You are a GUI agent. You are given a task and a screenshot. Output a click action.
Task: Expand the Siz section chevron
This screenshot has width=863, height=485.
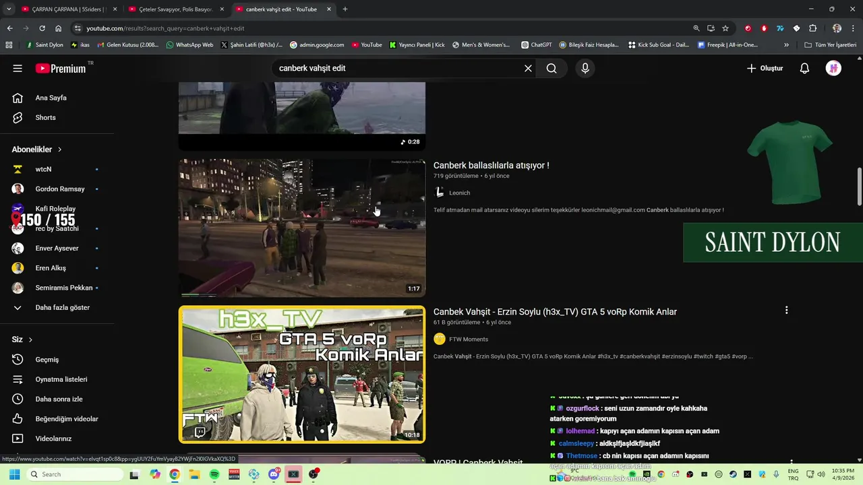30,339
